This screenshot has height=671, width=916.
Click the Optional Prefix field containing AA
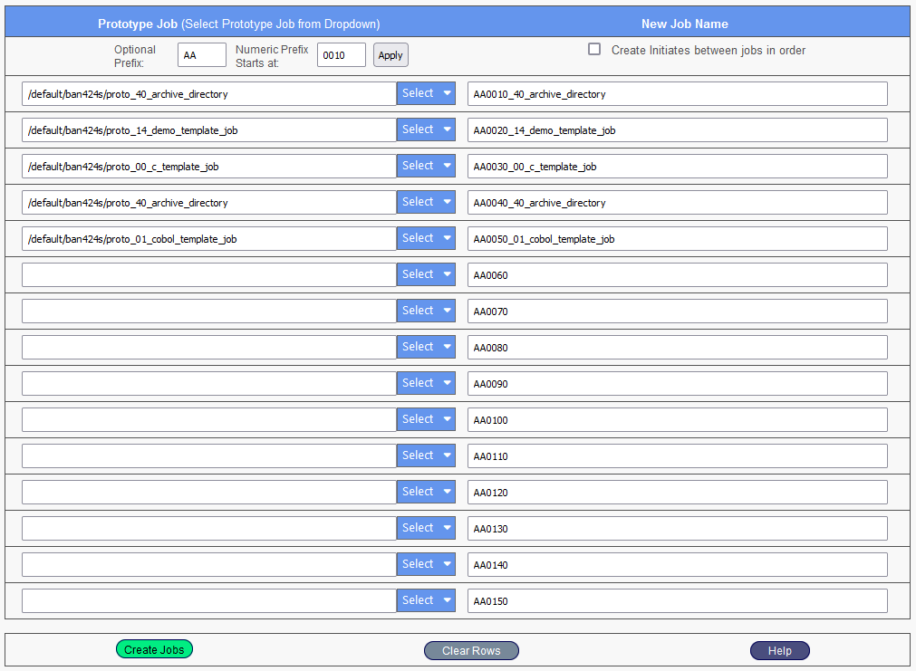(x=201, y=55)
